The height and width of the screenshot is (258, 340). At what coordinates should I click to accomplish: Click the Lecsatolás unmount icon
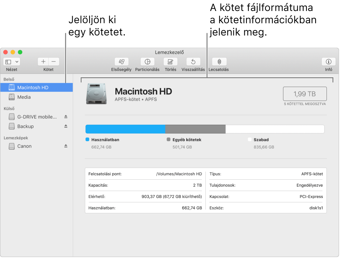[219, 62]
